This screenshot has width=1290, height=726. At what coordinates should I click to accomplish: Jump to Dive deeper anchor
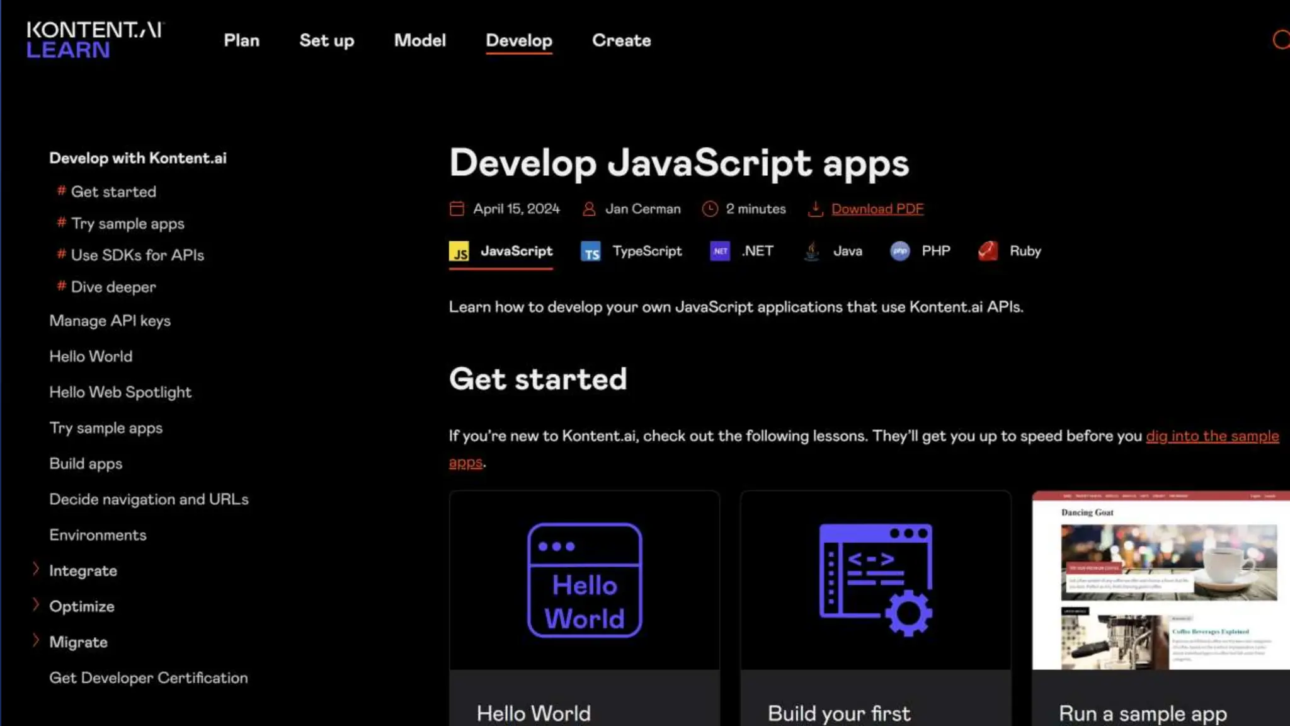(113, 287)
